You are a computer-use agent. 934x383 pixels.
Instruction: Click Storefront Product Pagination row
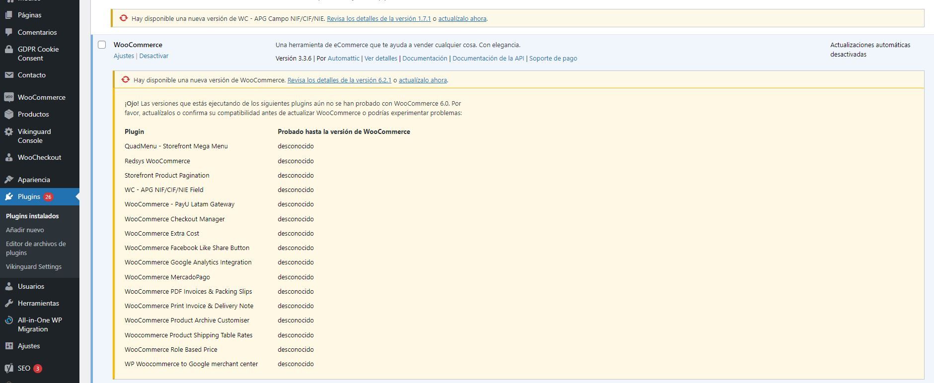(x=167, y=175)
